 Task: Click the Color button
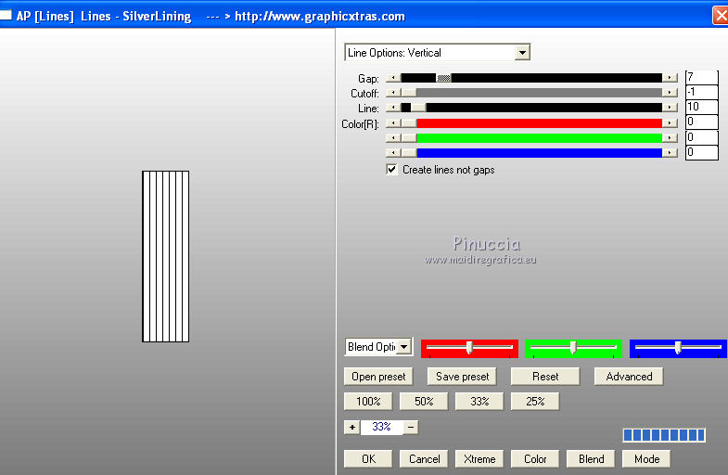(535, 458)
